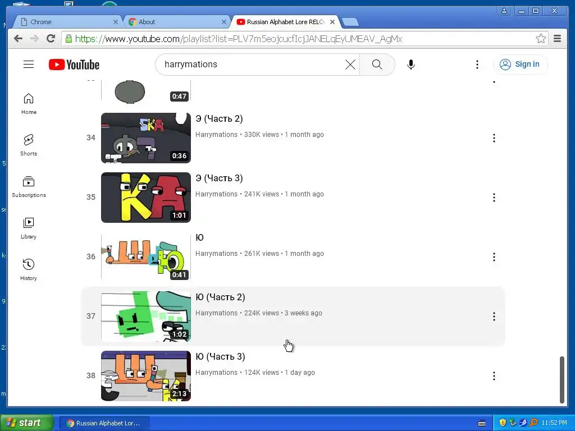Open the Chrome menu button
This screenshot has width=575, height=431.
click(x=558, y=39)
